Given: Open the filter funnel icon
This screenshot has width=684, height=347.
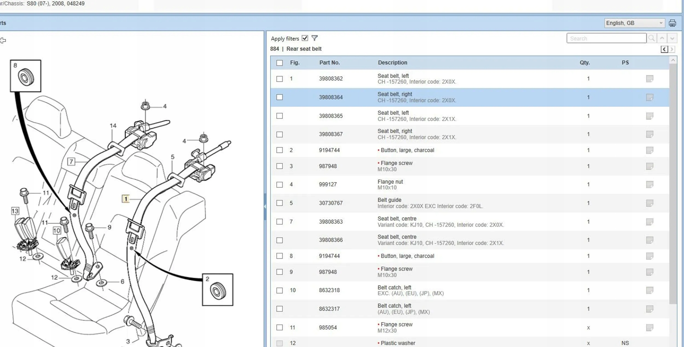Looking at the screenshot, I should (x=315, y=38).
